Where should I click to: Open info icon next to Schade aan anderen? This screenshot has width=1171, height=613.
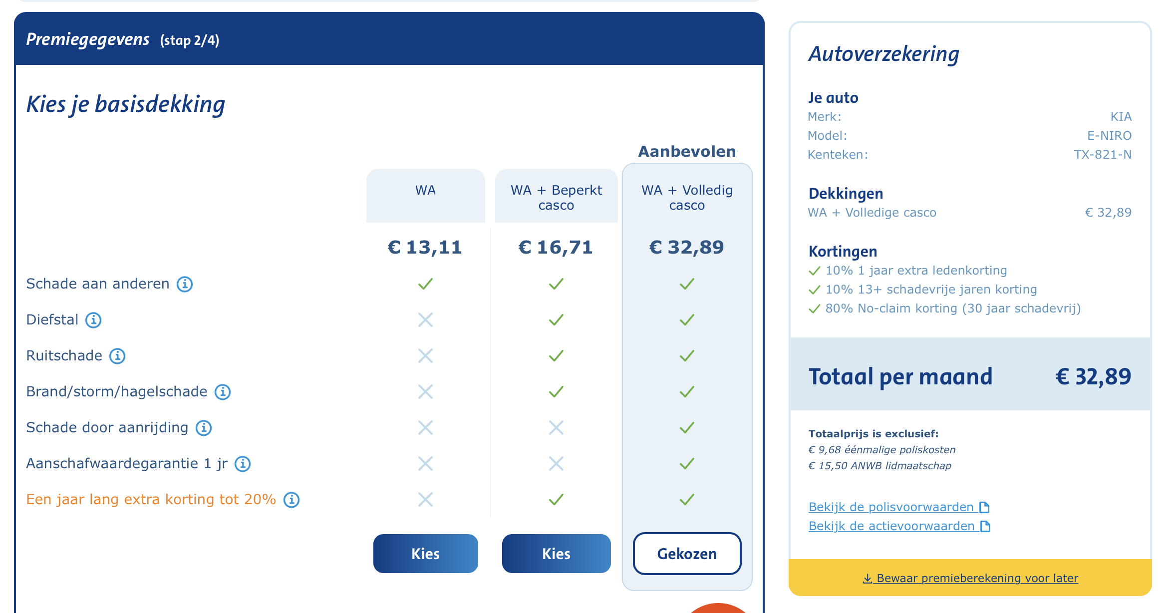[185, 284]
